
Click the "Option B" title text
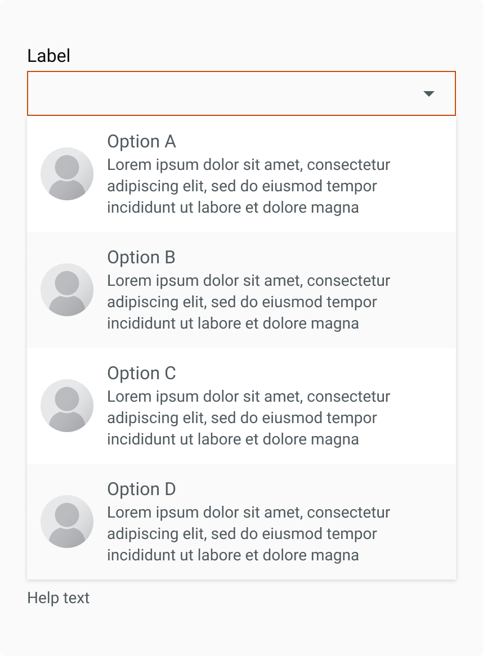[141, 257]
